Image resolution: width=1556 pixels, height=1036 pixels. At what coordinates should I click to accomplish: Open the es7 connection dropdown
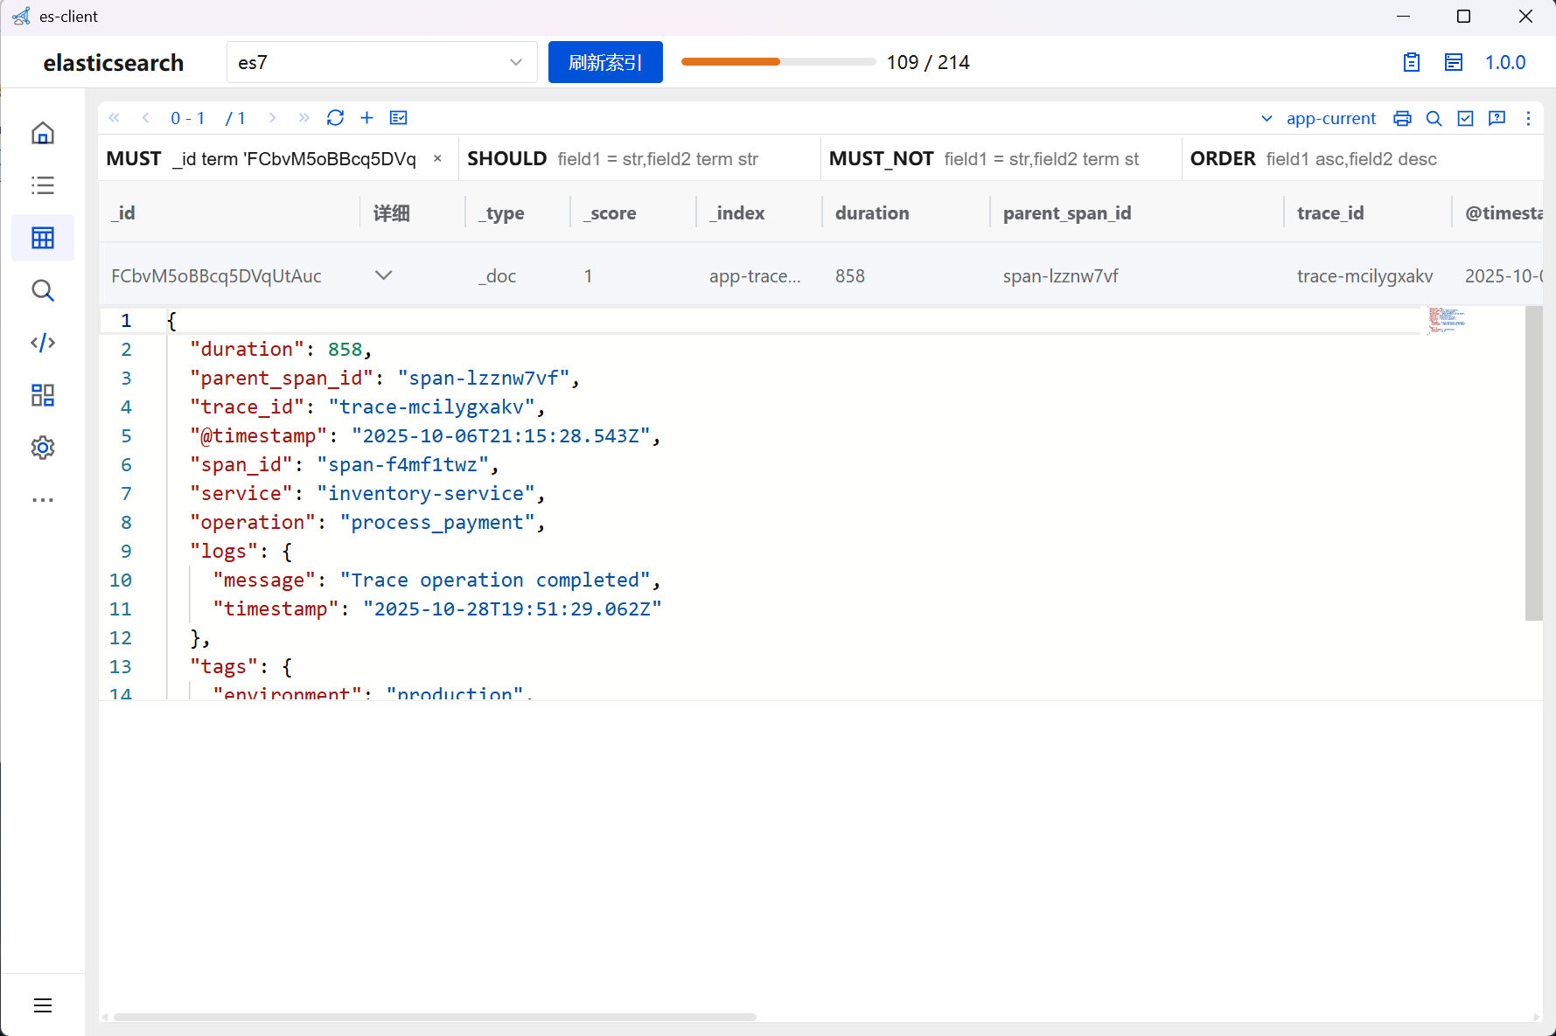[381, 62]
